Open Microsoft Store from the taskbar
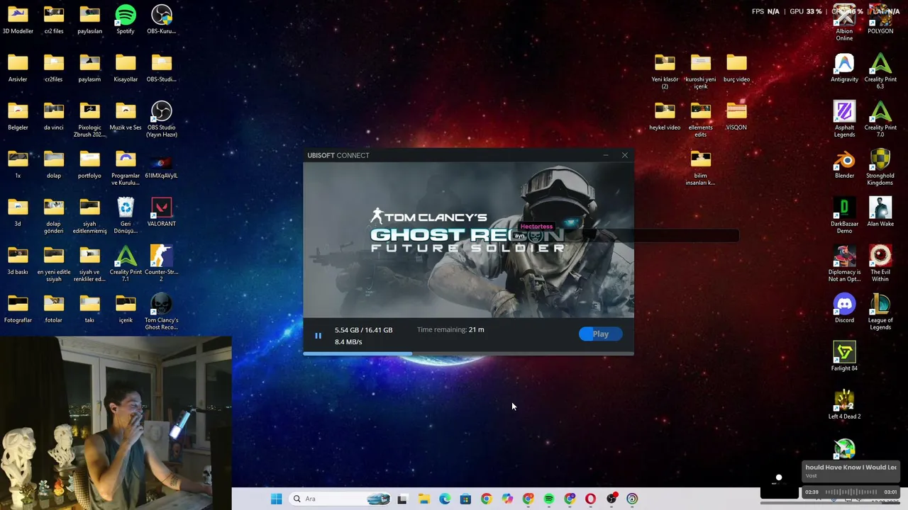908x510 pixels. [x=465, y=499]
